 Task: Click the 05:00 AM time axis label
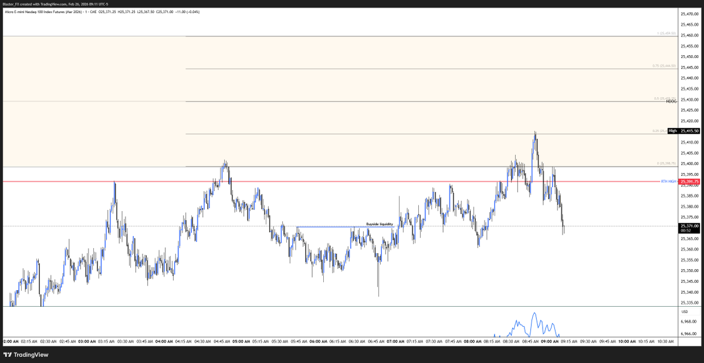[241, 341]
